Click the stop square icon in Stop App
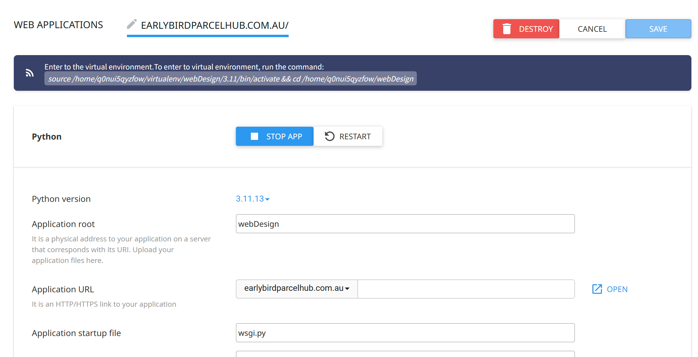The image size is (698, 357). click(254, 137)
